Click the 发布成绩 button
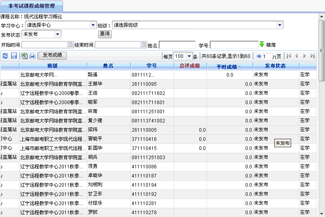 [53, 55]
